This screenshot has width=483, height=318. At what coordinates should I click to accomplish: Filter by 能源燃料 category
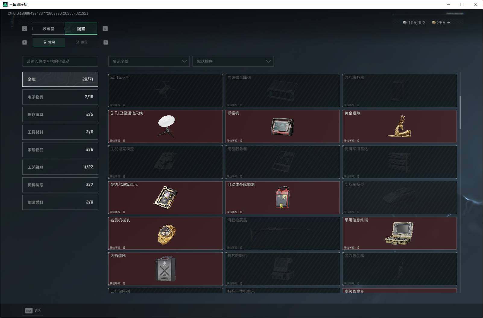[60, 202]
